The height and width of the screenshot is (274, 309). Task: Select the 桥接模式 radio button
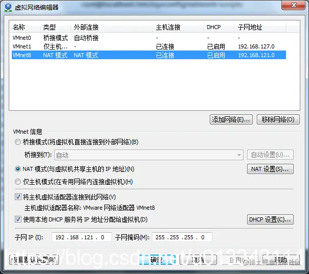click(18, 142)
